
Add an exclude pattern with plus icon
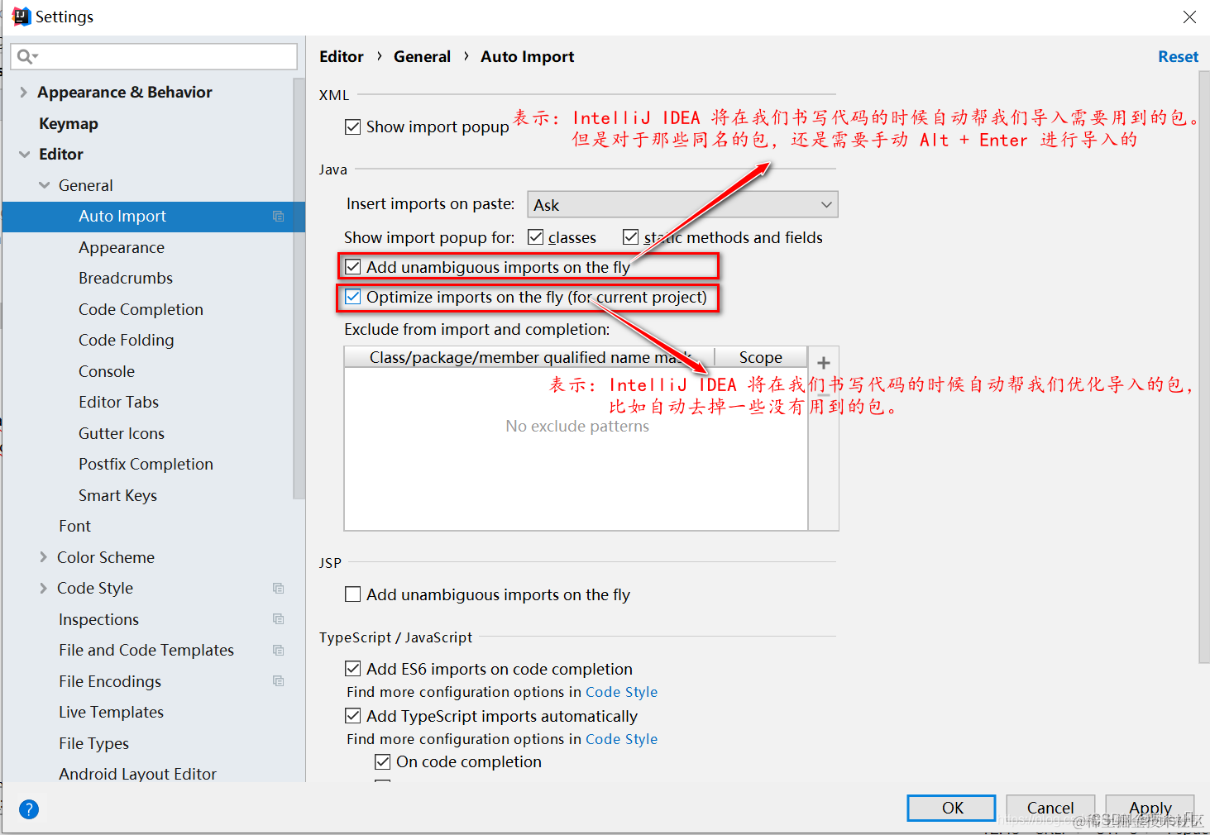tap(824, 363)
